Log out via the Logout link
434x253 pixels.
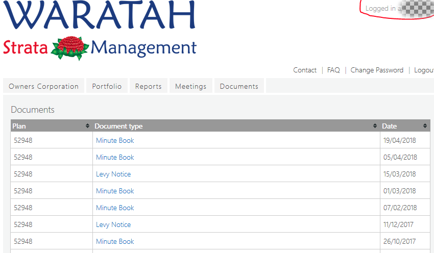[x=424, y=70]
